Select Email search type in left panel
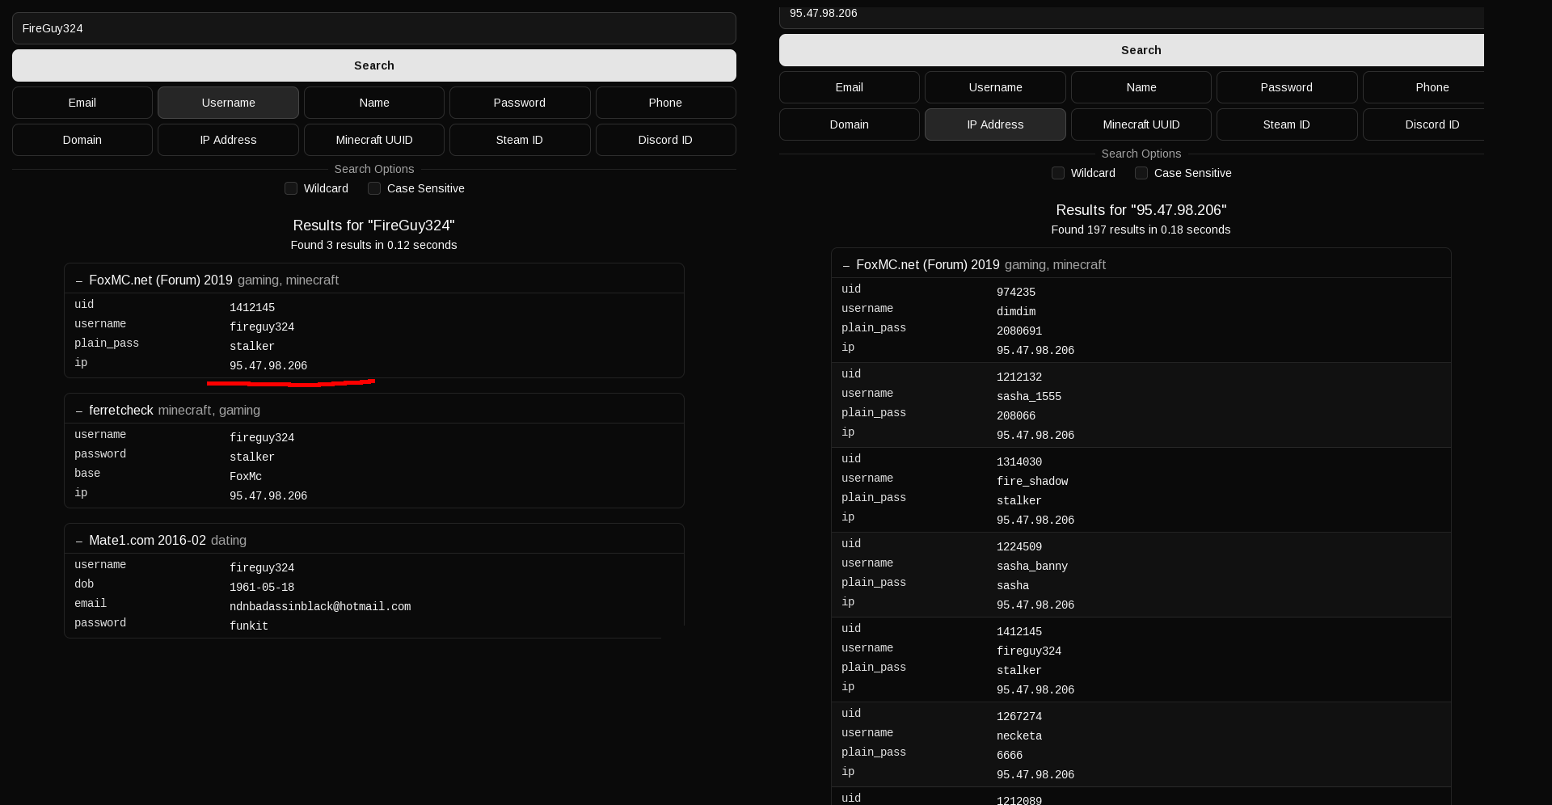The image size is (1552, 805). coord(82,103)
